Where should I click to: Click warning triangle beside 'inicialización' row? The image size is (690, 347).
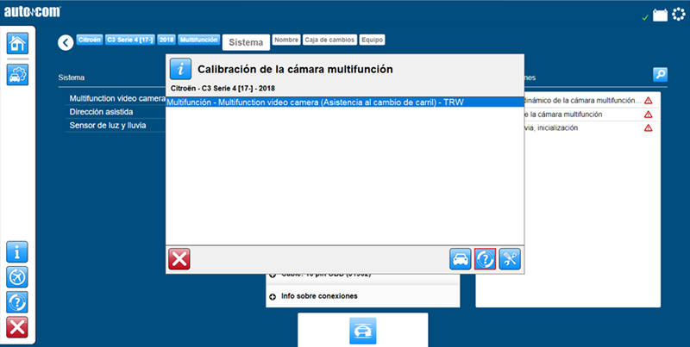pos(649,127)
